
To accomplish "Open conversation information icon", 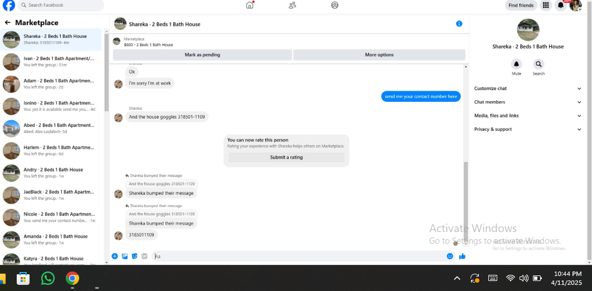I will [459, 24].
